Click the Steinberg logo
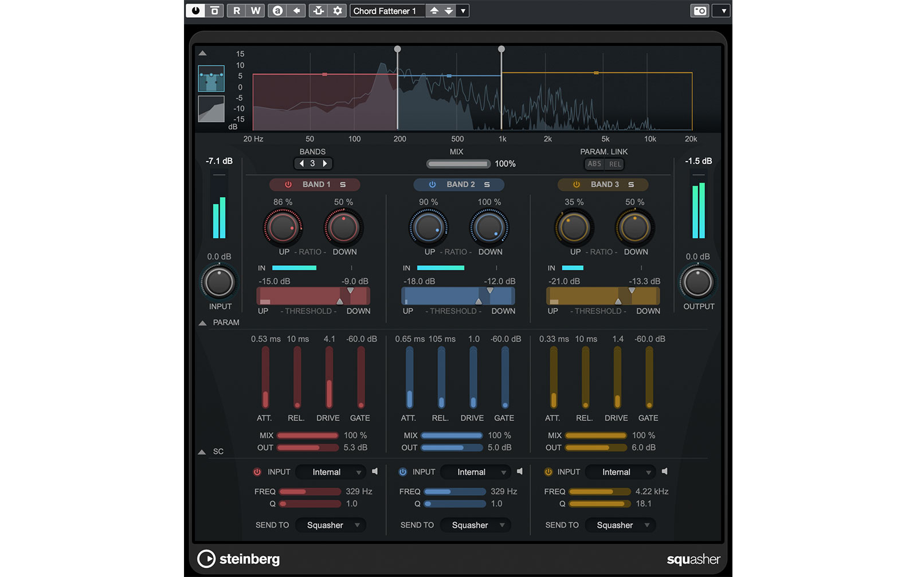The image size is (917, 577). 238,559
